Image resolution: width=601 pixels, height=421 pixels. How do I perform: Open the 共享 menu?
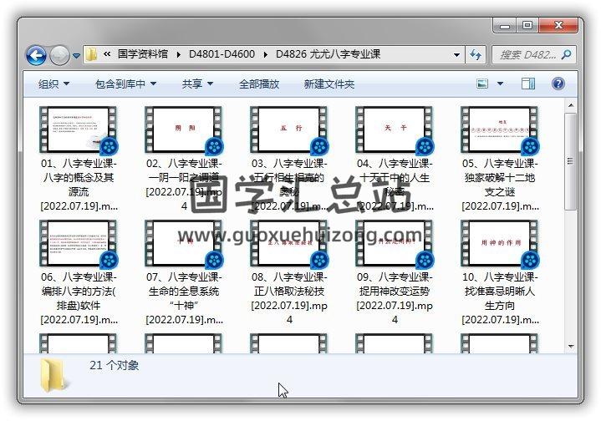coord(197,84)
